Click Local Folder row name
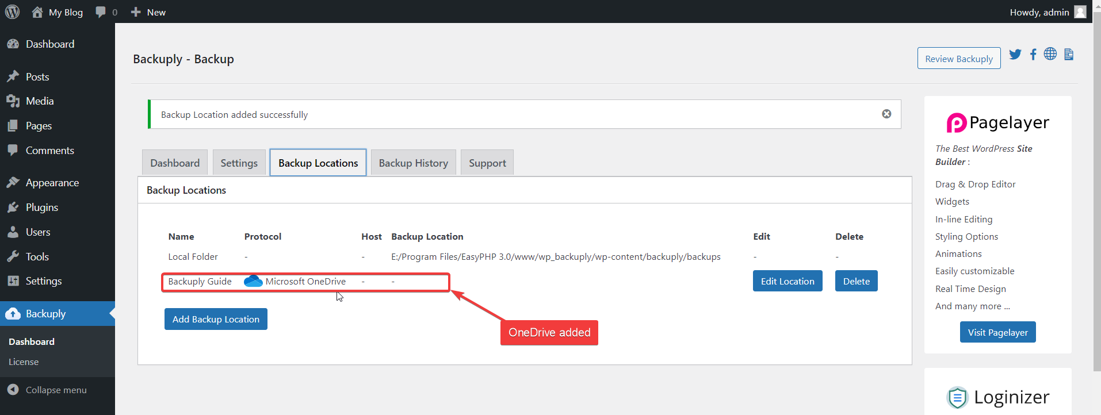This screenshot has width=1101, height=415. tap(193, 257)
